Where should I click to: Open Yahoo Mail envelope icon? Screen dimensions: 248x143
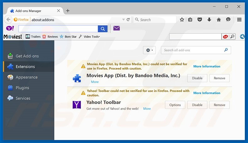pyautogui.click(x=116, y=28)
